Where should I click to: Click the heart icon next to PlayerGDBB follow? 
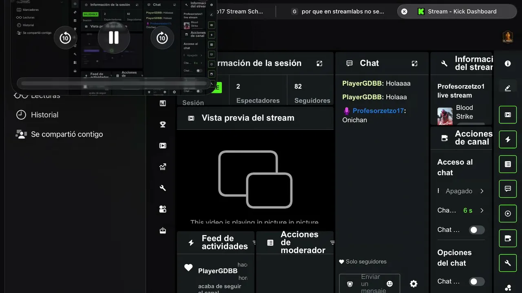[x=188, y=267]
